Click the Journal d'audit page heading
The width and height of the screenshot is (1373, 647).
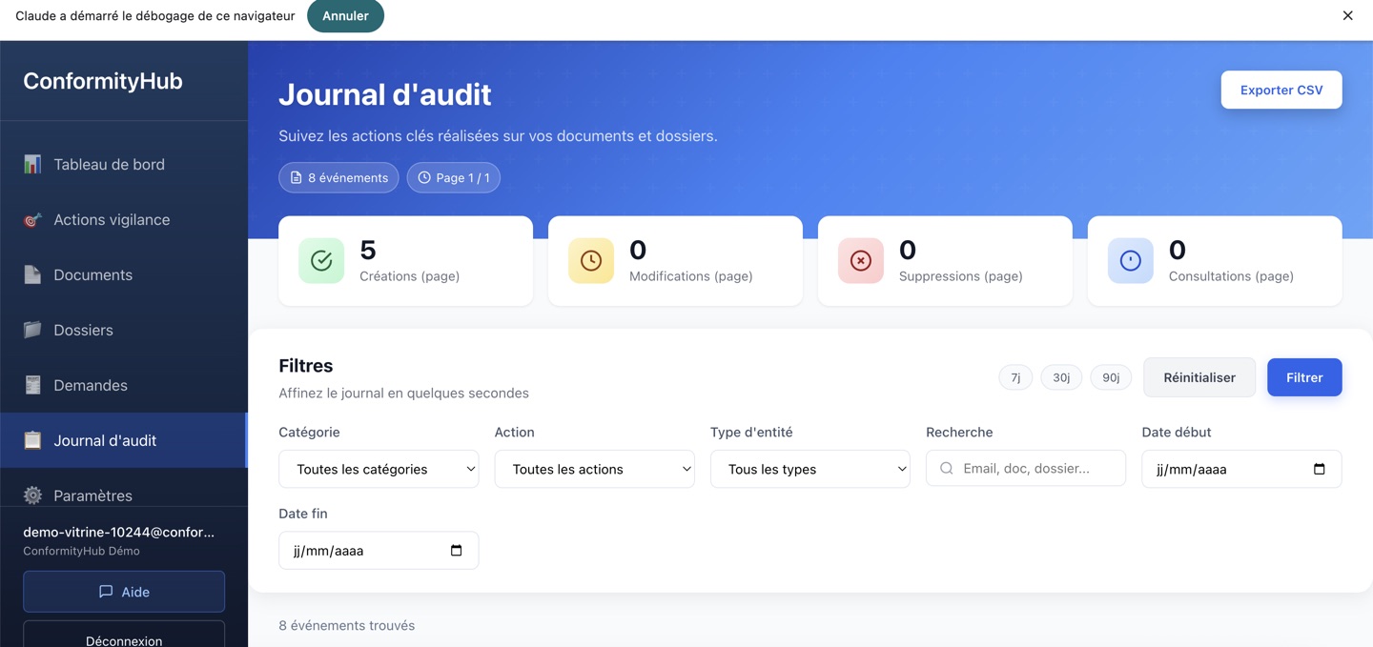385,94
